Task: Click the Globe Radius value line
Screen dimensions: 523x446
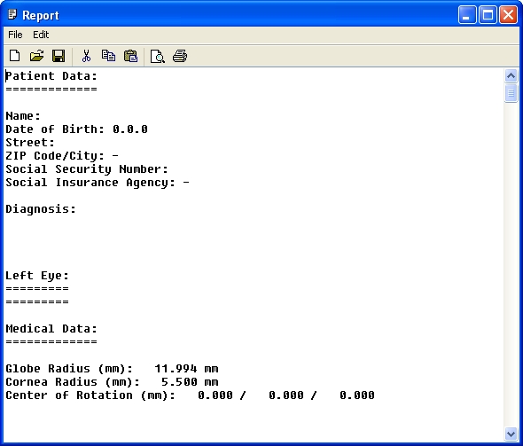Action: pyautogui.click(x=112, y=369)
